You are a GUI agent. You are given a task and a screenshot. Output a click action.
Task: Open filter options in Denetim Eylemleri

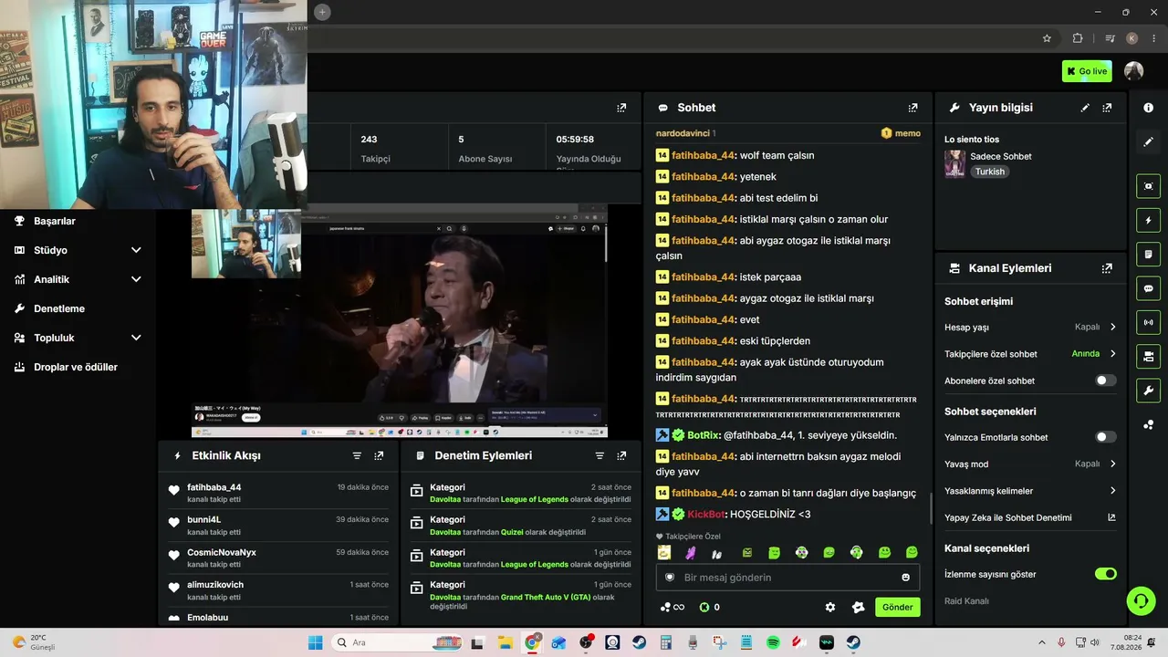[600, 455]
